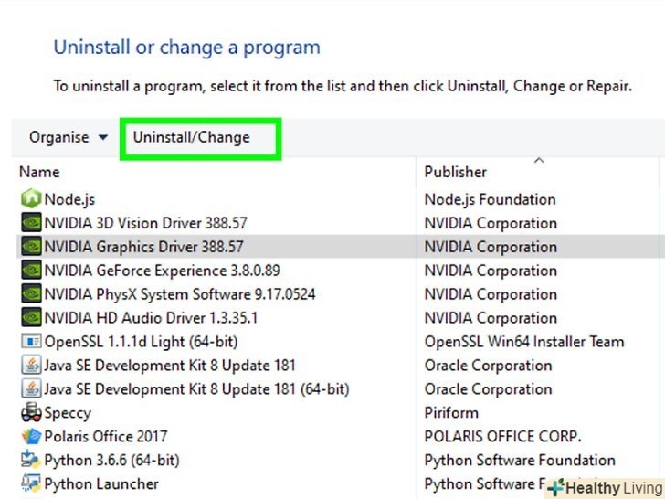Click the Node.js program icon

pyautogui.click(x=31, y=199)
